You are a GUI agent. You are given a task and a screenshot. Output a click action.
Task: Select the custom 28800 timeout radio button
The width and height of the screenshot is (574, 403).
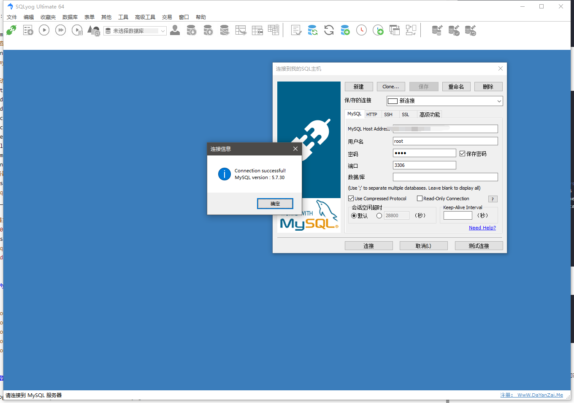[x=379, y=216]
